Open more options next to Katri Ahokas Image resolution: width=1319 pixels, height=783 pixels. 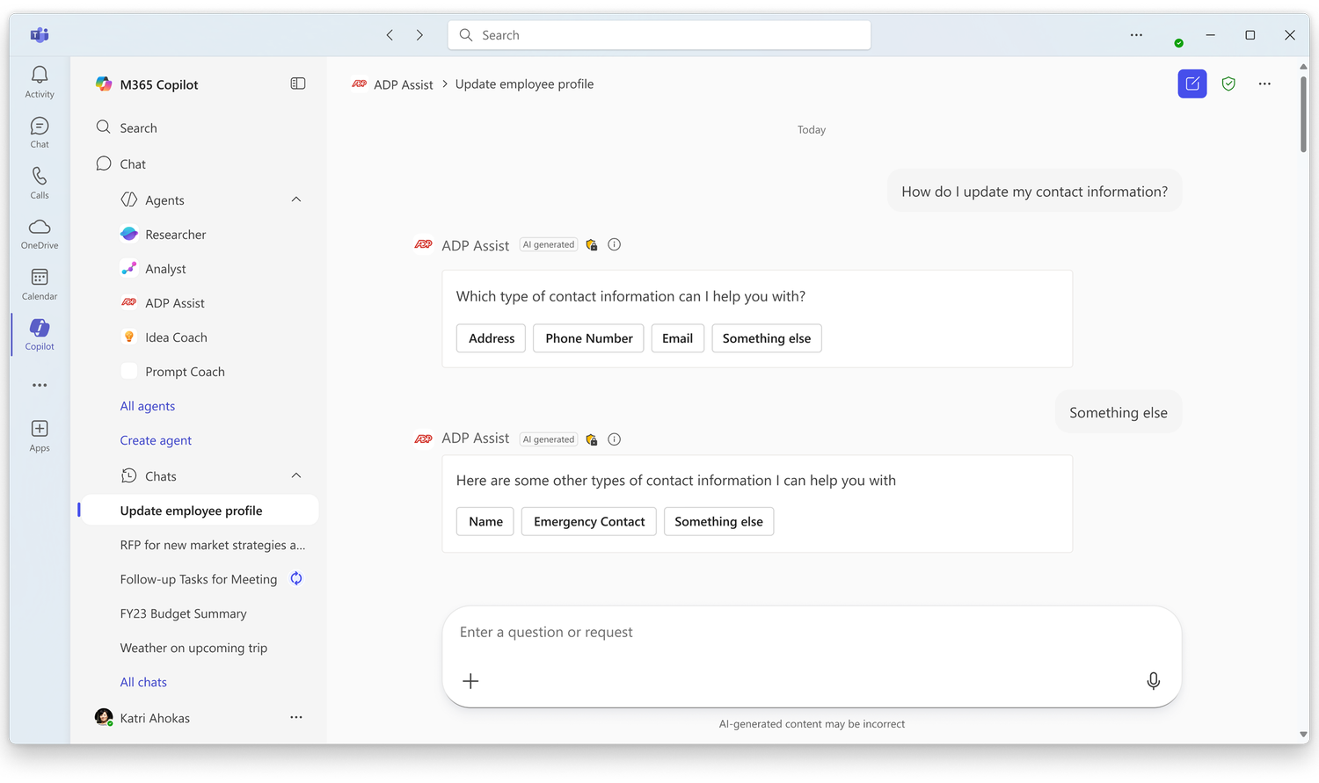tap(296, 718)
